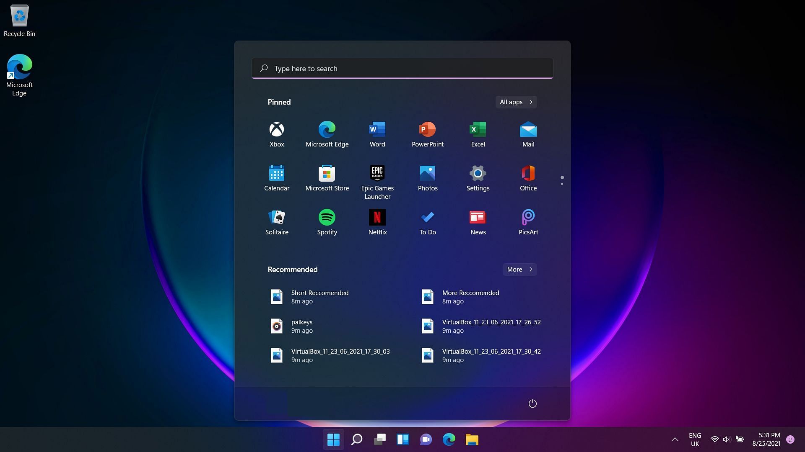
Task: Click the search input field
Action: click(x=402, y=69)
